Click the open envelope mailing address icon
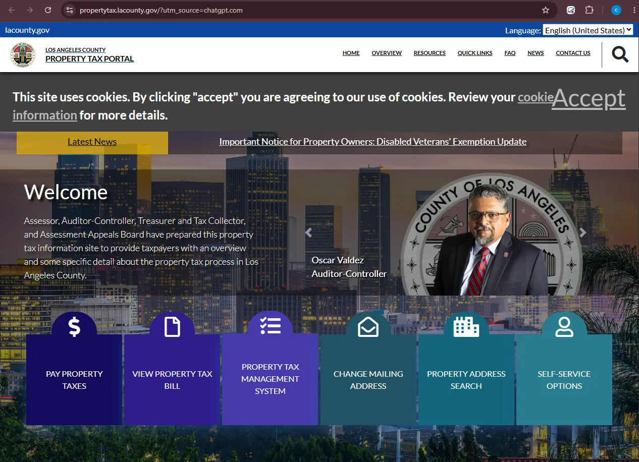 368,327
